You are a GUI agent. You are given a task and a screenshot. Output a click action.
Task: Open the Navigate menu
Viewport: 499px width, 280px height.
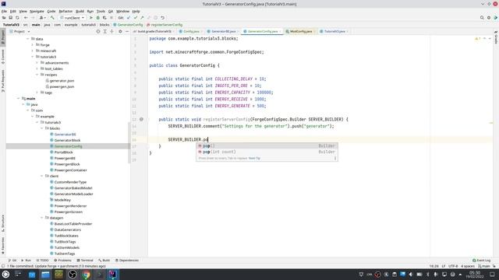(37, 11)
